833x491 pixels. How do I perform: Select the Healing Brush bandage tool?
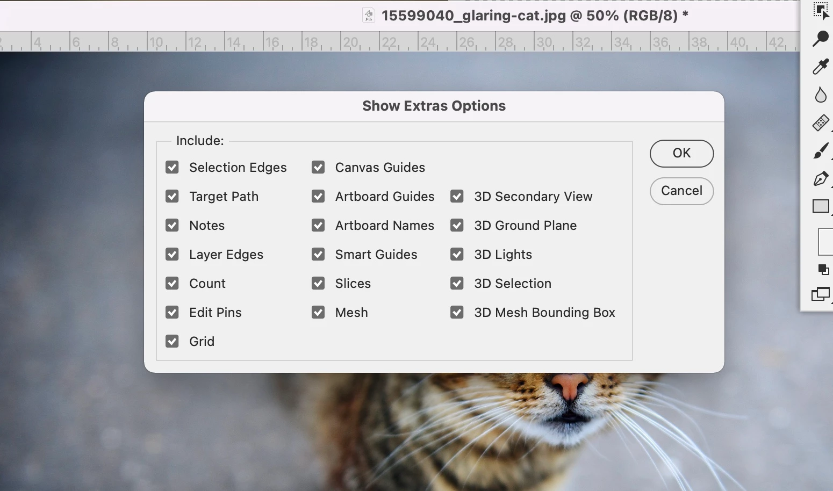(x=821, y=123)
